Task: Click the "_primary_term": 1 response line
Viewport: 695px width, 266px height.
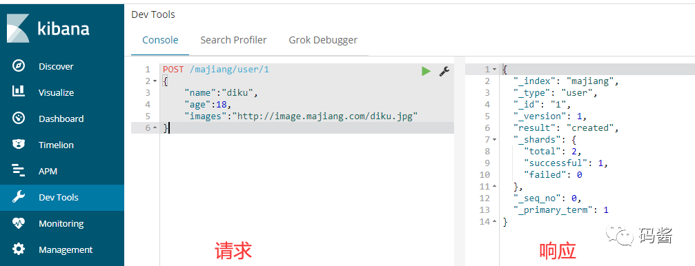Action: (560, 209)
